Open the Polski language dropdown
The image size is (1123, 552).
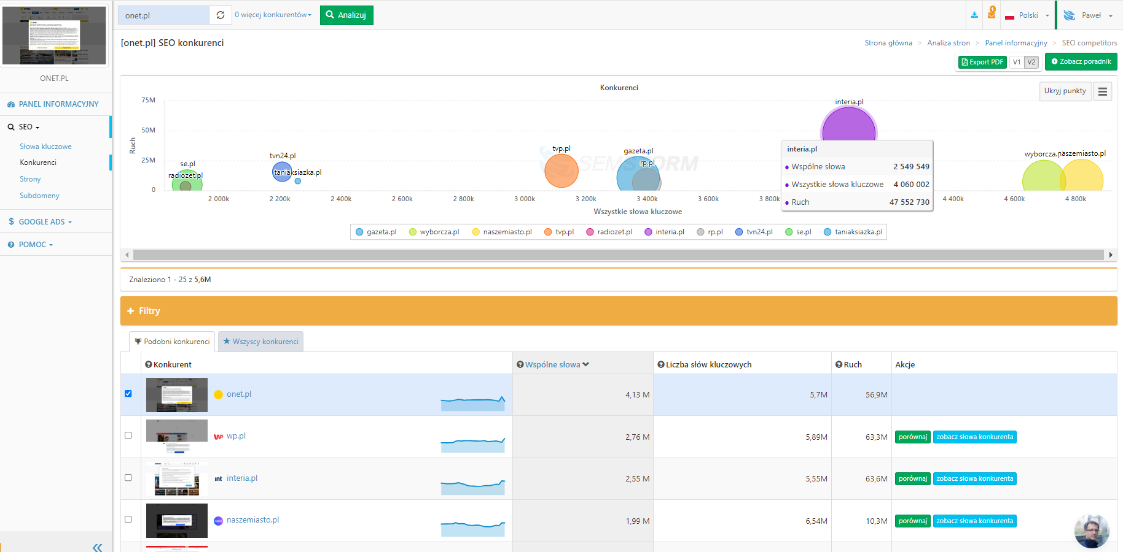[x=1028, y=15]
